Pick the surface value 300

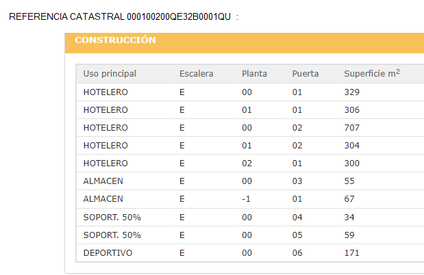(x=352, y=163)
